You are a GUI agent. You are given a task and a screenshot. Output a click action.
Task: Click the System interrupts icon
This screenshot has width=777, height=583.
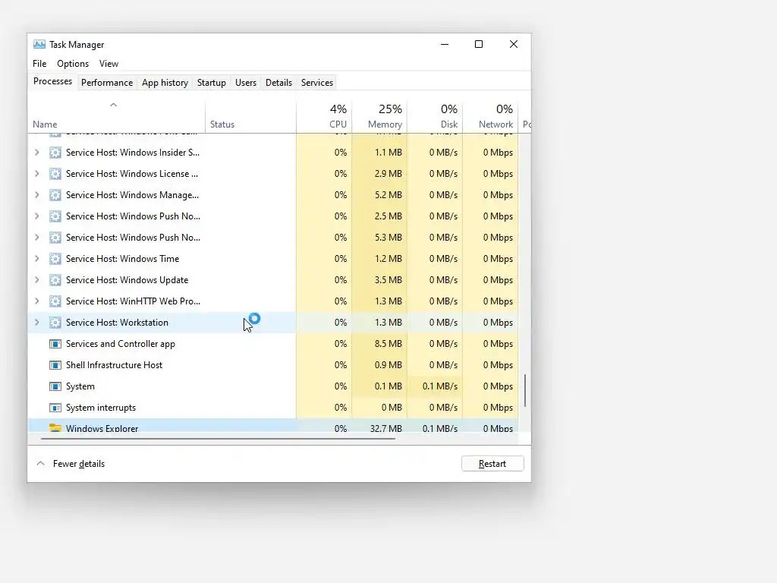point(55,408)
